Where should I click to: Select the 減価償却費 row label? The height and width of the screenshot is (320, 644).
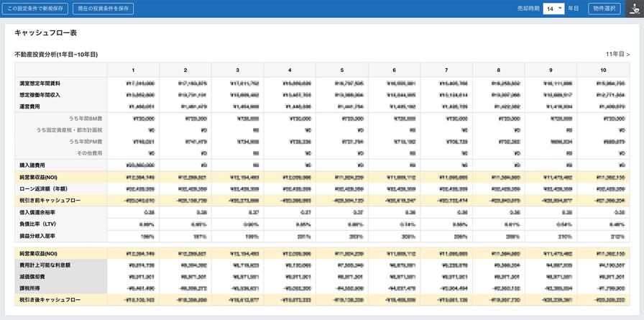point(32,276)
